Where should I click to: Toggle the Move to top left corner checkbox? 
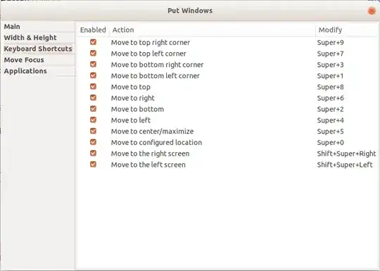tap(93, 53)
